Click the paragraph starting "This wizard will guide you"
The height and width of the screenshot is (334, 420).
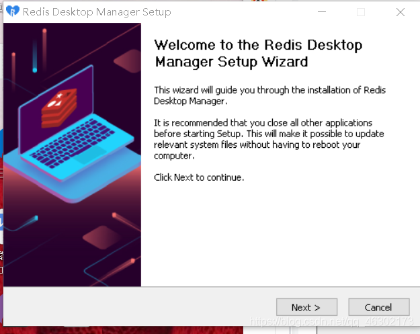pyautogui.click(x=269, y=95)
